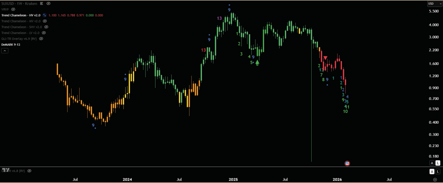Select Trend Chameleon - SHV v2.0 legend label
This screenshot has width=443, height=183.
[x=22, y=27]
